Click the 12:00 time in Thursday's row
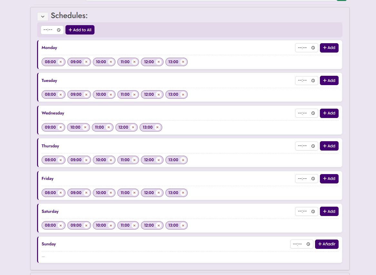376x275 pixels. coord(149,160)
